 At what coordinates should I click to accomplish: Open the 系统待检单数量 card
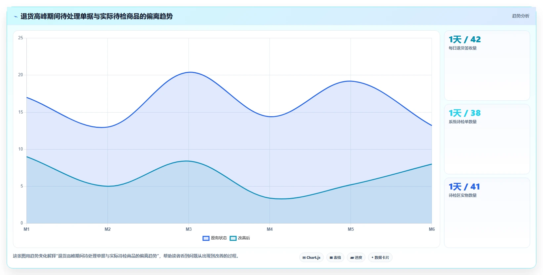pyautogui.click(x=487, y=139)
